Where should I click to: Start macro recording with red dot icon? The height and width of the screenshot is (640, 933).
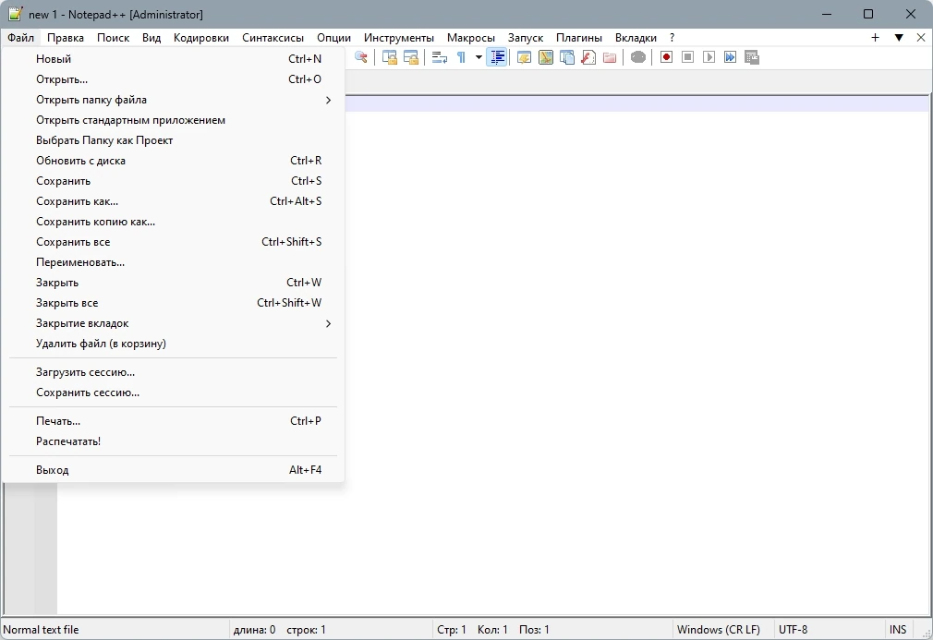[666, 57]
